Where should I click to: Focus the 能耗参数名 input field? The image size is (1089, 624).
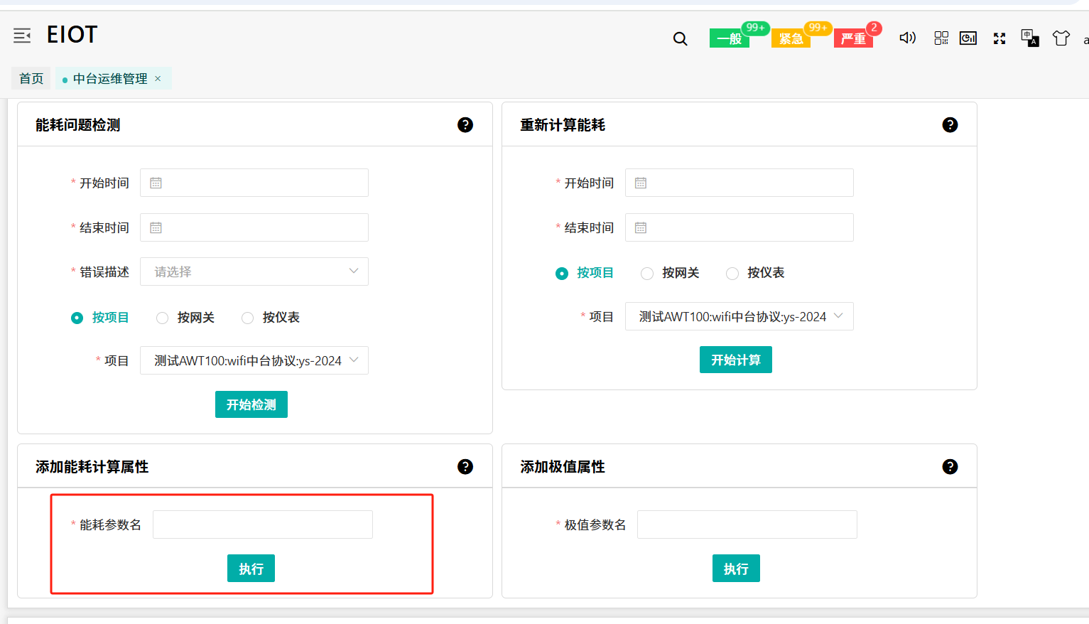point(263,525)
